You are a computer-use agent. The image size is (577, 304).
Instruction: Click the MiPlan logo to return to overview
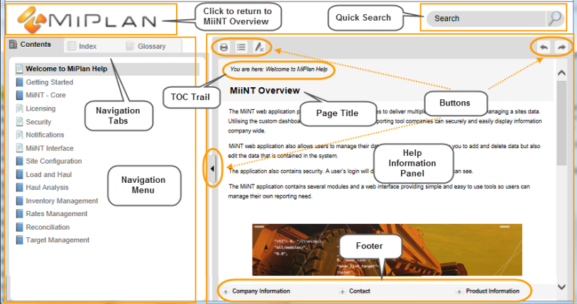[87, 19]
